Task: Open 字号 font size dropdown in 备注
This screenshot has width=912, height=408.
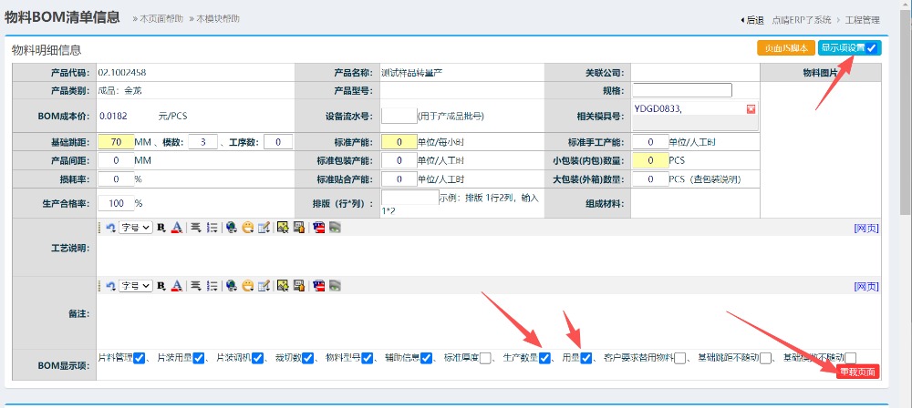Action: (x=135, y=286)
